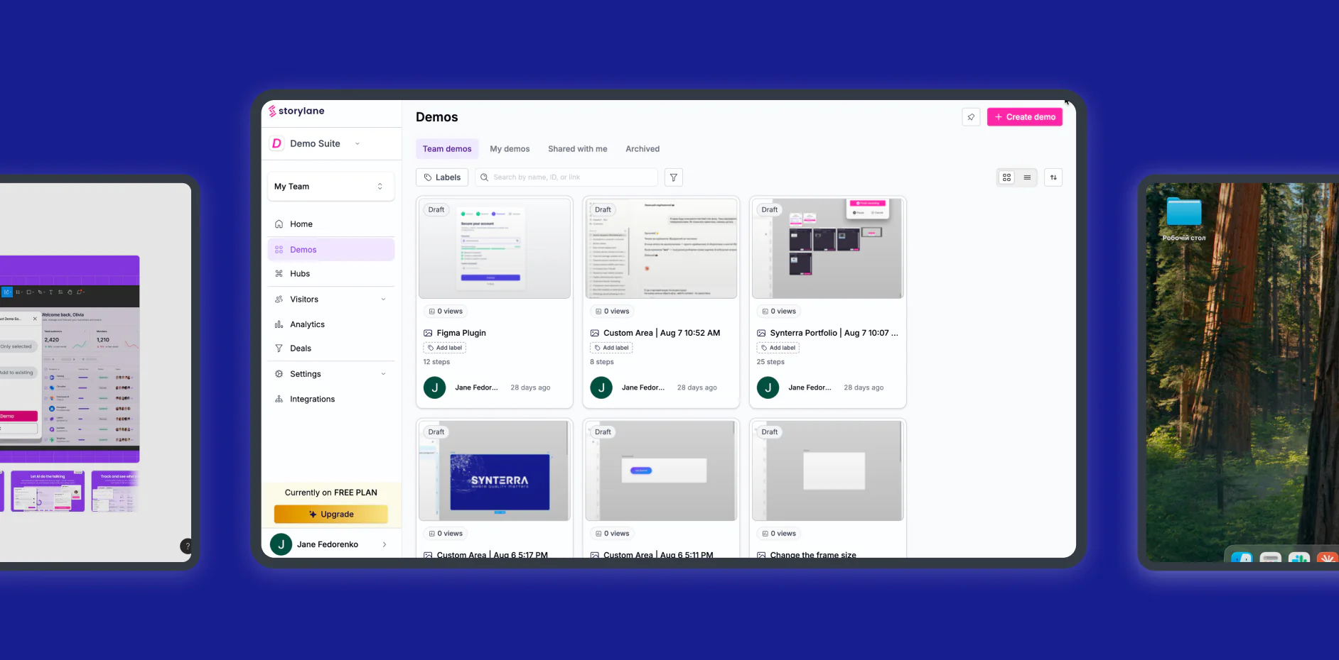
Task: Select Demos in the sidebar
Action: click(x=330, y=250)
